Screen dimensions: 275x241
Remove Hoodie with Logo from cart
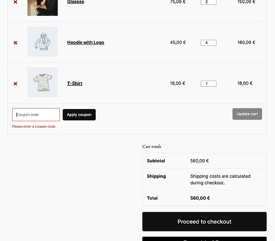[x=15, y=43]
